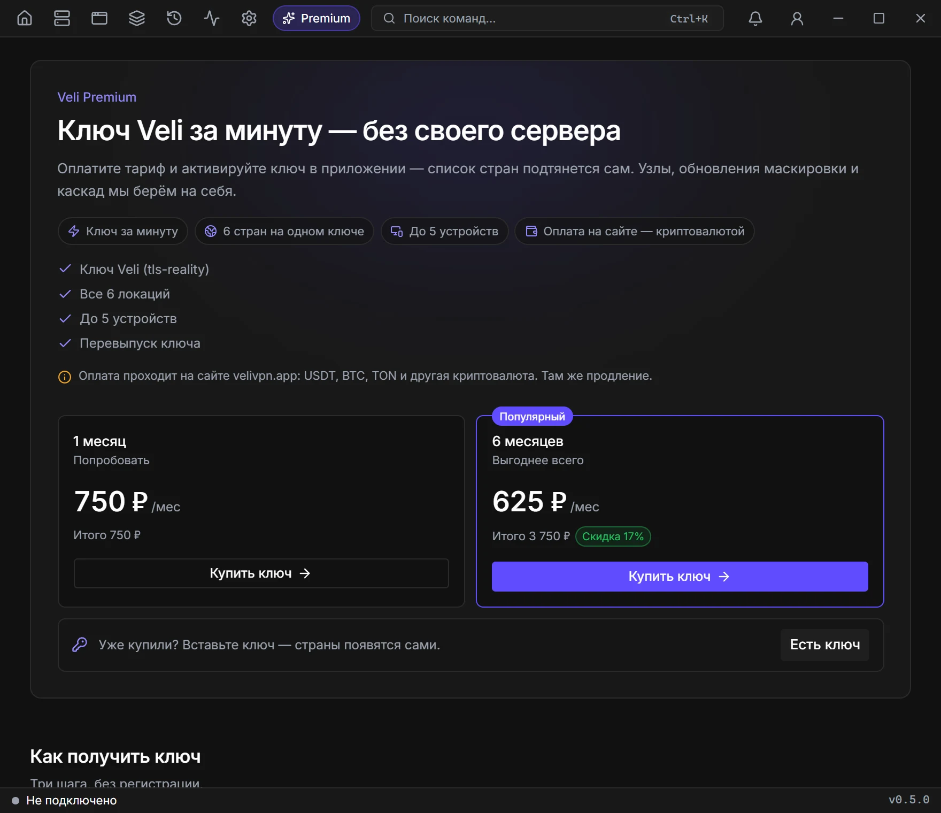Open the Home icon in top bar
941x813 pixels.
[25, 19]
